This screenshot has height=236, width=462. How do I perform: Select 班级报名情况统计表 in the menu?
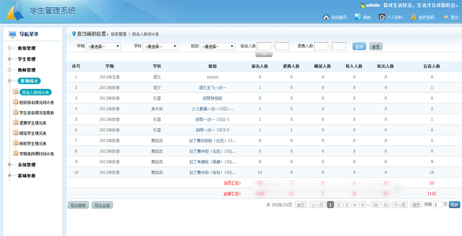[37, 102]
